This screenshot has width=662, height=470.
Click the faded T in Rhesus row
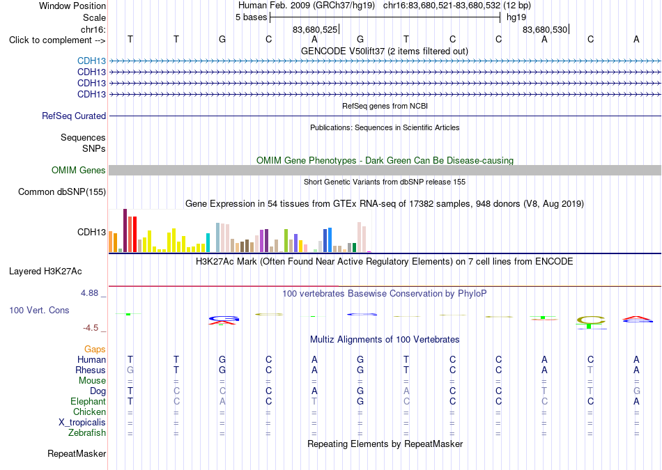(590, 370)
